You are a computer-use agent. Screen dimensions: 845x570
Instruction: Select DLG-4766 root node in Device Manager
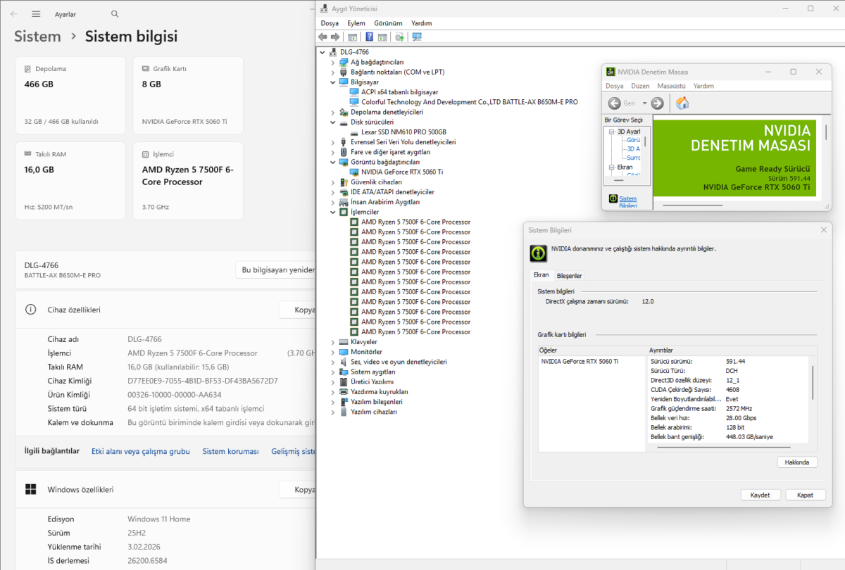point(354,52)
